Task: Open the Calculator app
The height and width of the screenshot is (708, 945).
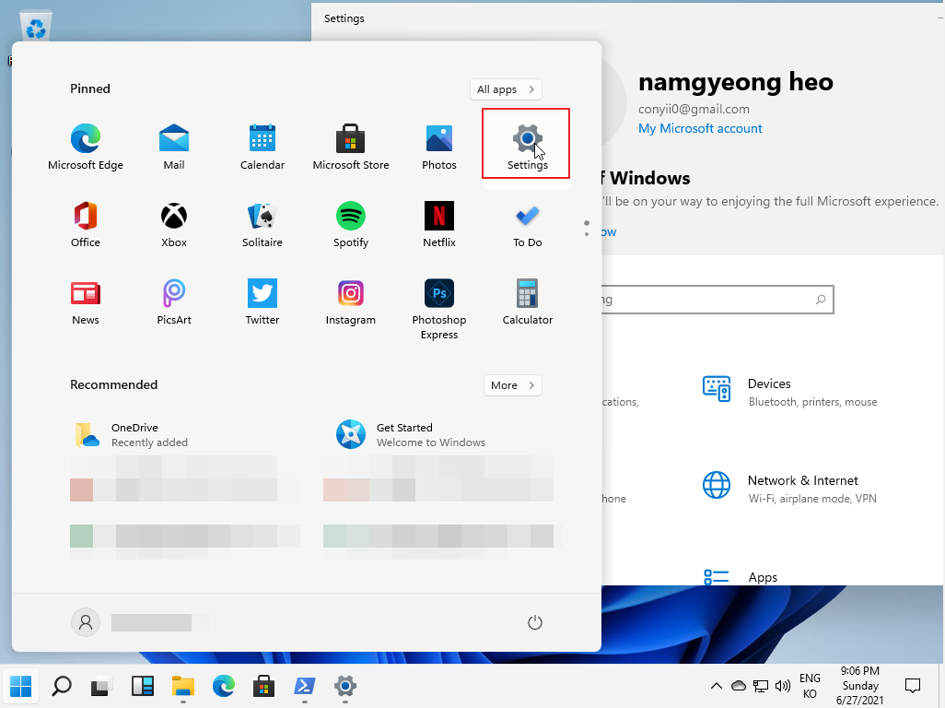Action: [x=528, y=301]
